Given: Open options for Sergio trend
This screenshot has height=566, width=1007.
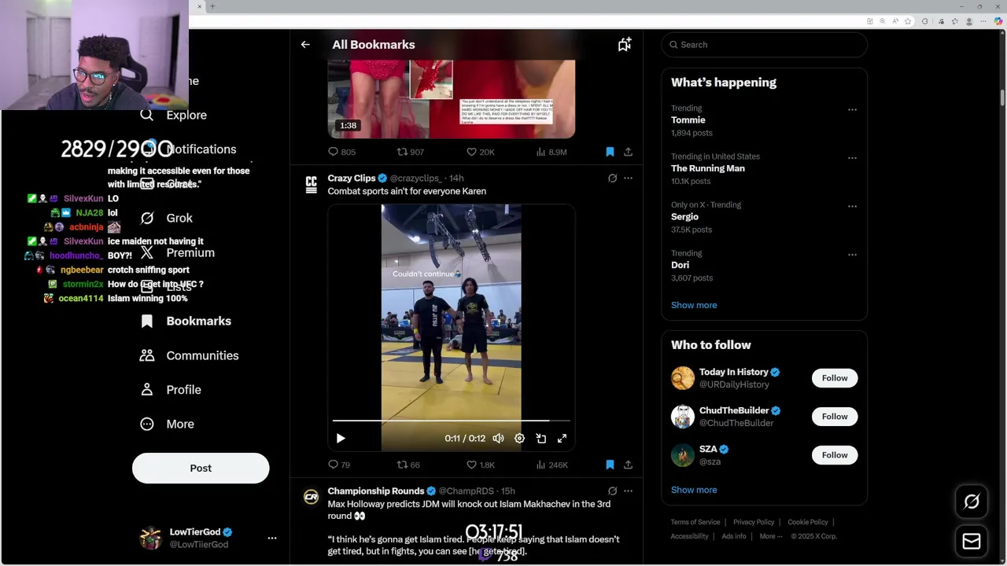Looking at the screenshot, I should [852, 206].
